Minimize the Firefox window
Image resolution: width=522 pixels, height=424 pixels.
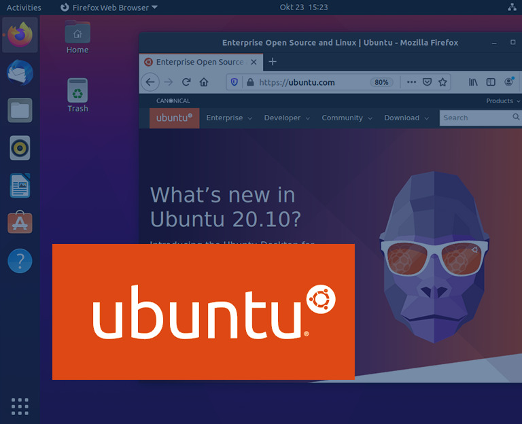click(x=494, y=43)
